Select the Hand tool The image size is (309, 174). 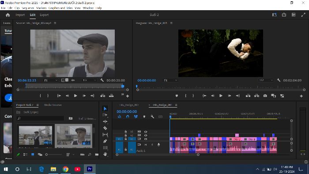point(105,154)
